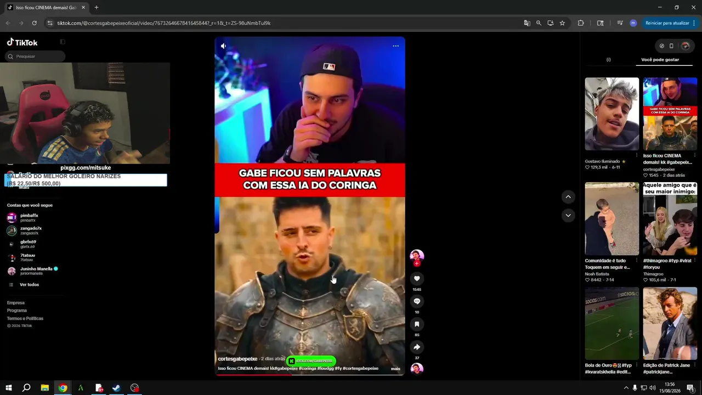702x395 pixels.
Task: Click the install app icon in the address bar
Action: click(x=550, y=23)
